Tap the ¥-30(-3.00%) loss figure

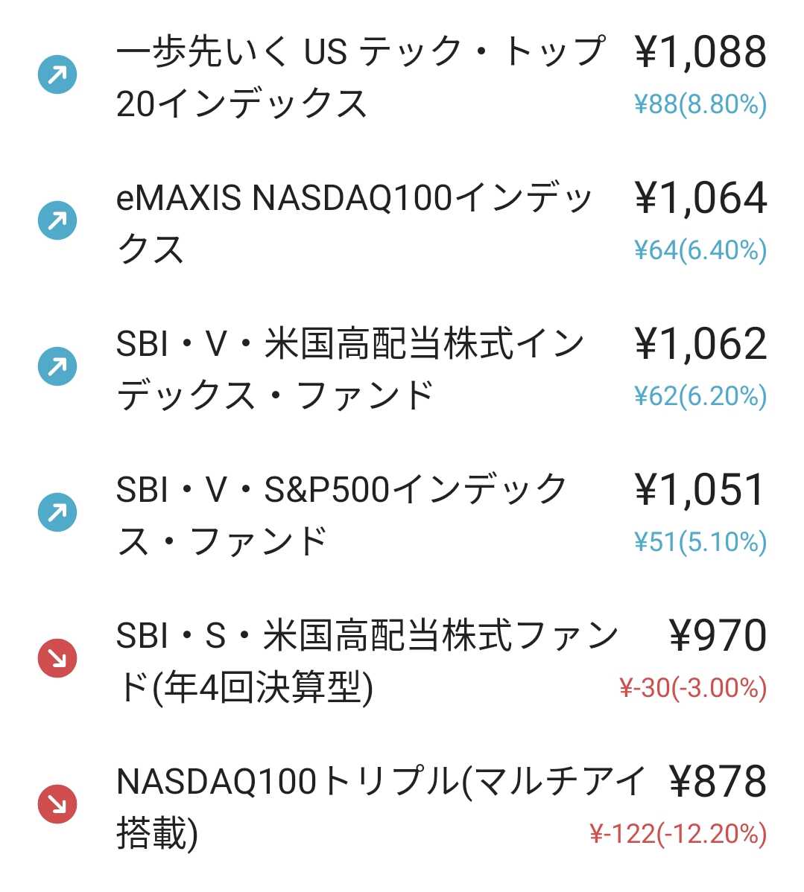(x=692, y=689)
